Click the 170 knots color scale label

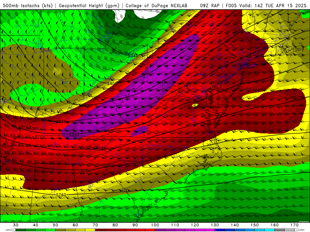tap(294, 225)
